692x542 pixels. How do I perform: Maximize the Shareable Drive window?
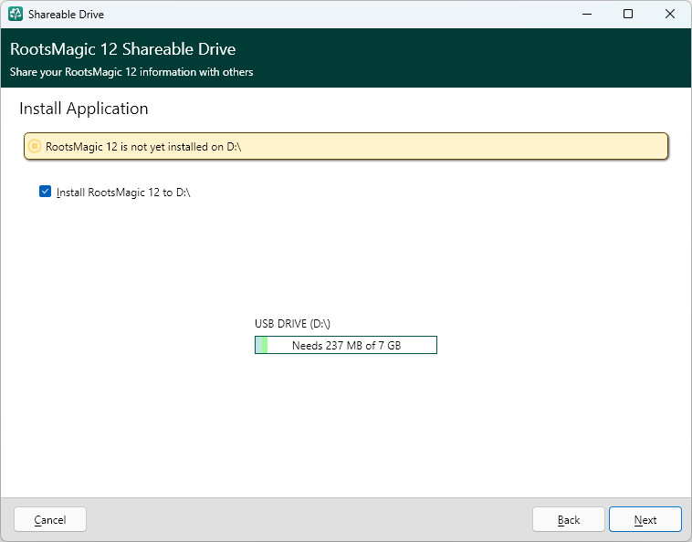point(628,14)
